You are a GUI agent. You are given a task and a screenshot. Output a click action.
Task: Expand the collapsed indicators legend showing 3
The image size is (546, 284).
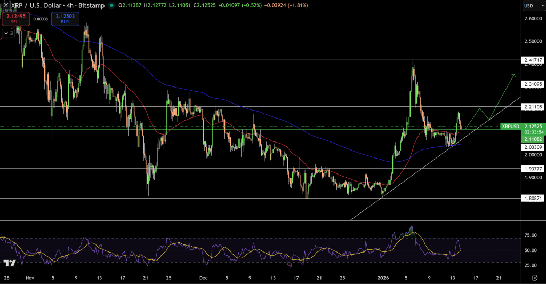[9, 33]
